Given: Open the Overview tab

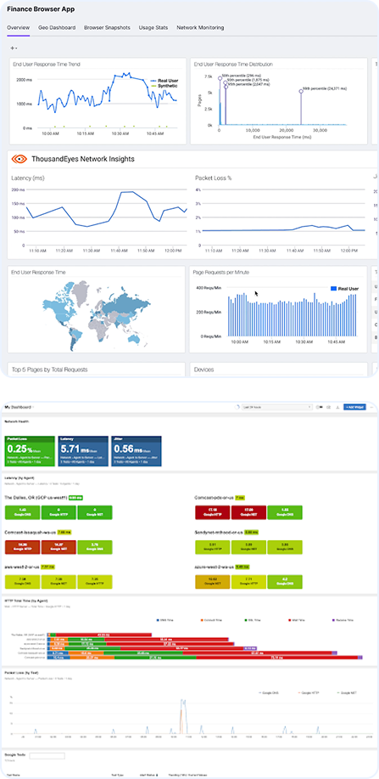Looking at the screenshot, I should [x=18, y=28].
